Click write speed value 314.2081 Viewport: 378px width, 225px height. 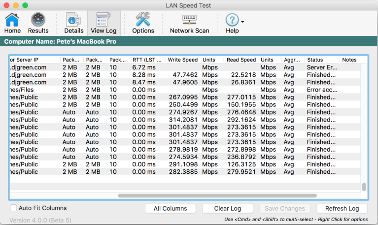click(x=183, y=120)
